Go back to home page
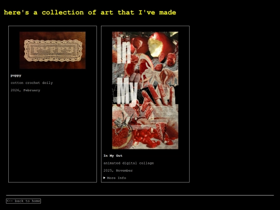Image resolution: width=280 pixels, height=210 pixels. 23,201
